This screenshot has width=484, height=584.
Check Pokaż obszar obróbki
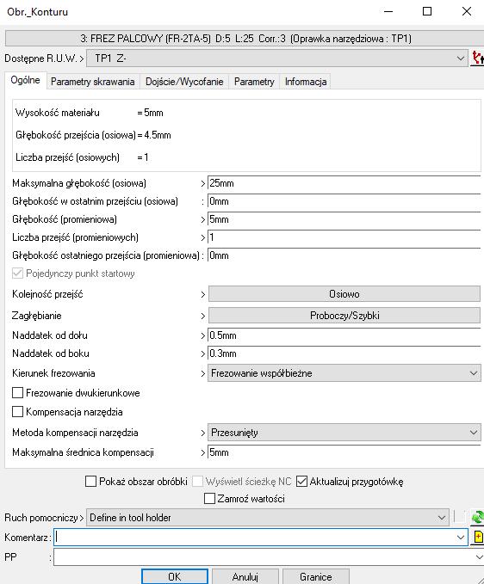click(90, 481)
